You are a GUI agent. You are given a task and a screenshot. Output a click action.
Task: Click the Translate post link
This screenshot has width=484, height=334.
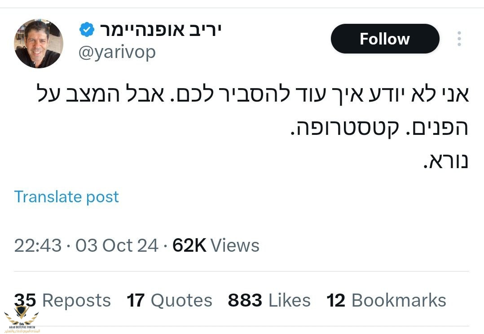(x=66, y=197)
